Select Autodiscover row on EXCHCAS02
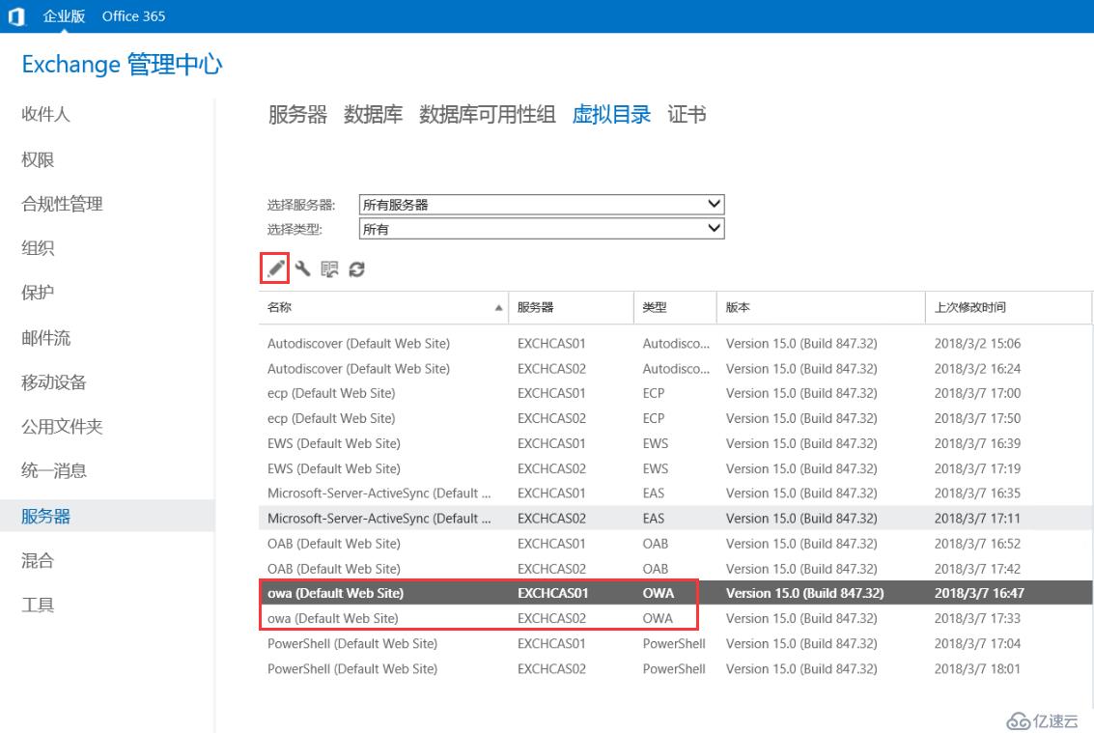Viewport: 1094px width, 733px height. [x=675, y=369]
